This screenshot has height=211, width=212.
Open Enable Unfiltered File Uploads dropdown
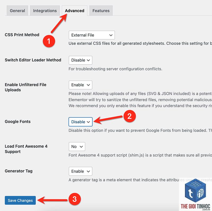tap(81, 85)
